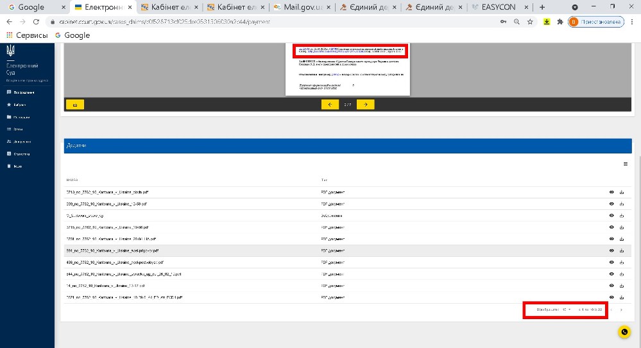Download the file starting with 3713

point(622,192)
